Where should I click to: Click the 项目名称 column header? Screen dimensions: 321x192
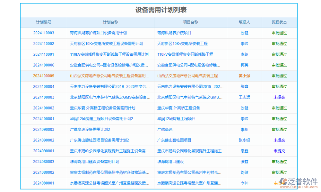191,22
